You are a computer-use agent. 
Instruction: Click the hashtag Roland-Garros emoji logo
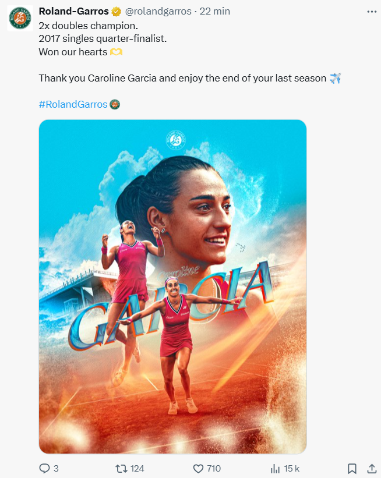(115, 104)
